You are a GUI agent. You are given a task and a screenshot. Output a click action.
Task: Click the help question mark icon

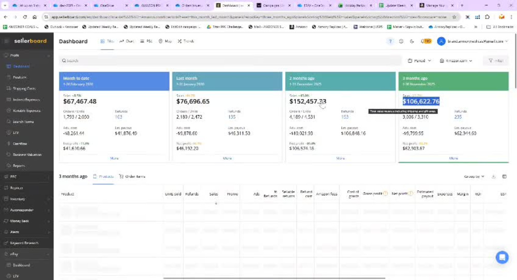[390, 41]
